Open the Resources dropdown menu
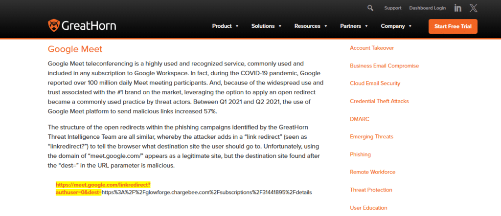Viewport: 501px width, 216px height. [311, 26]
